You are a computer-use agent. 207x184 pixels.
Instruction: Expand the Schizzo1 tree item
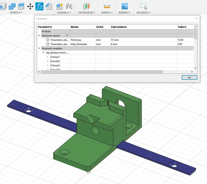coord(48,57)
